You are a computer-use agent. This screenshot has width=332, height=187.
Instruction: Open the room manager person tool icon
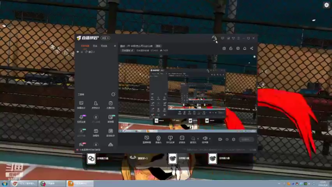(x=96, y=105)
